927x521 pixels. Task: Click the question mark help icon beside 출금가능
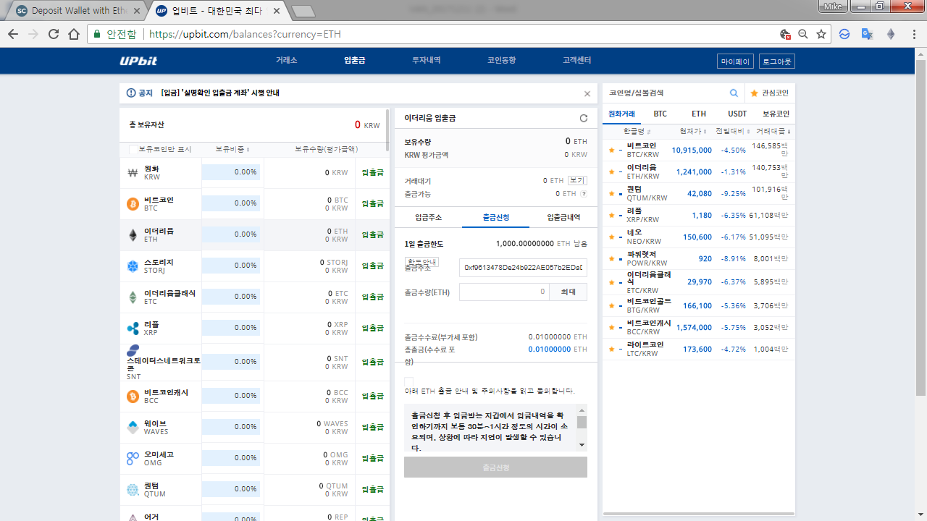584,194
